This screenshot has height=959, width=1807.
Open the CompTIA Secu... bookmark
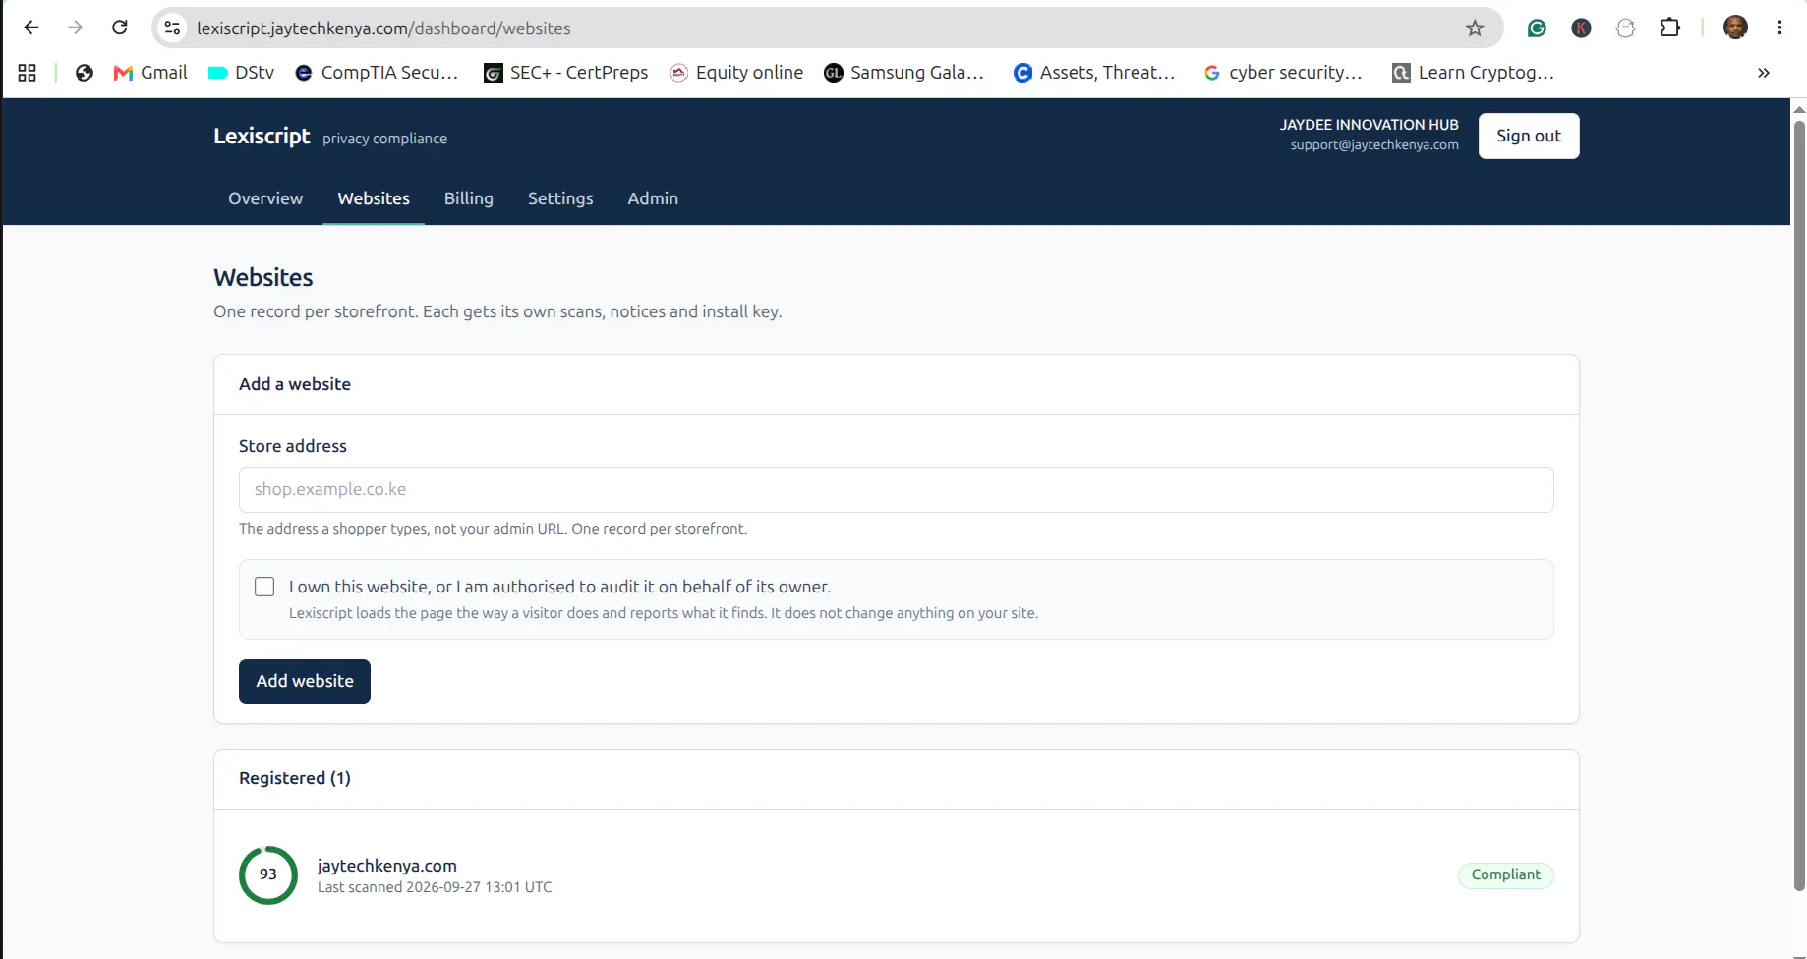click(x=377, y=73)
